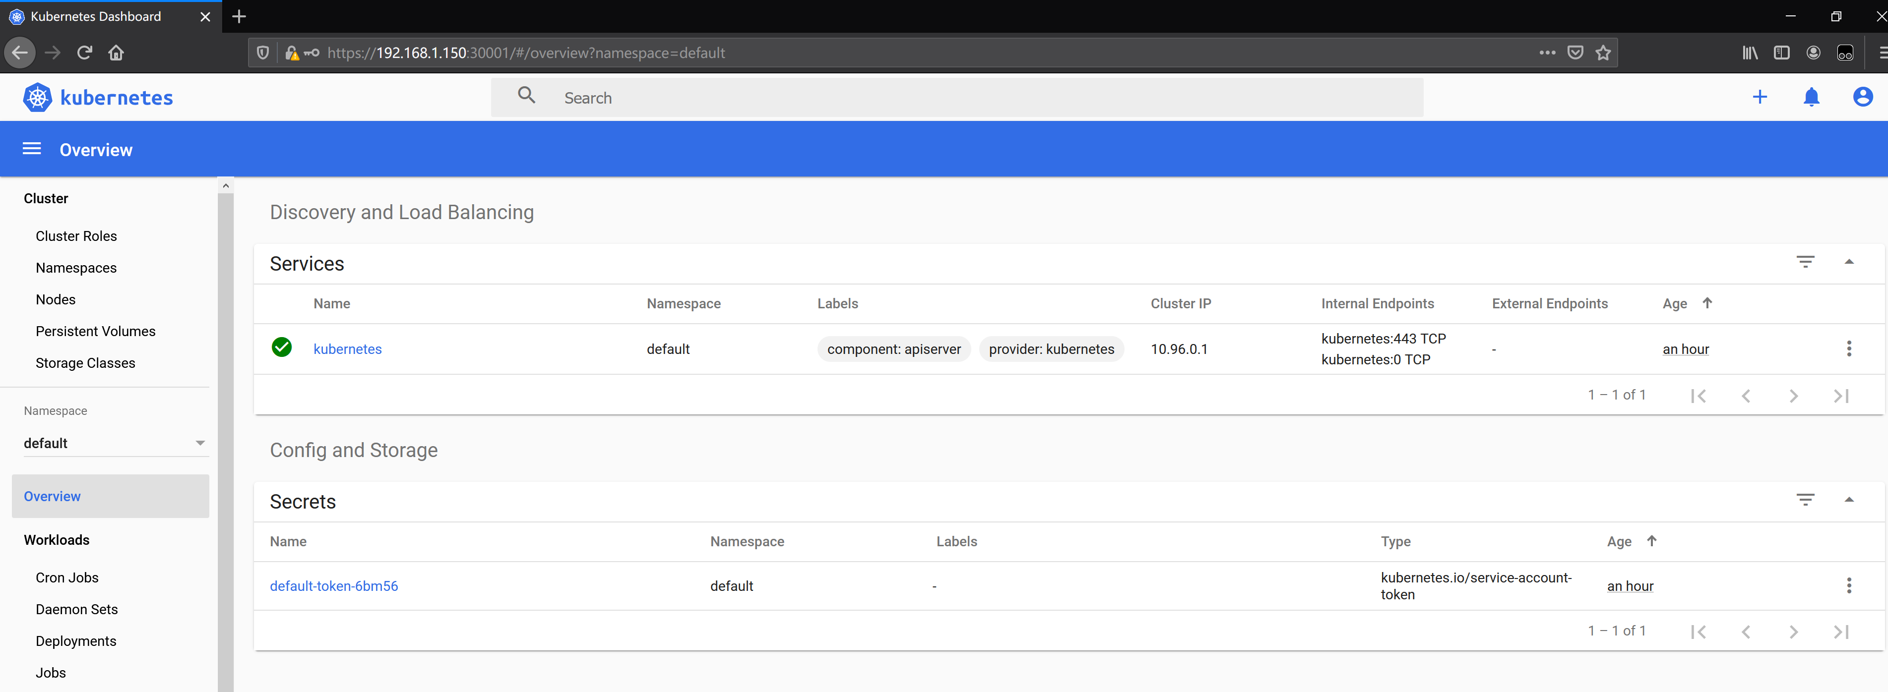This screenshot has height=692, width=1888.
Task: Click the Workloads heading in the sidebar
Action: (x=57, y=540)
